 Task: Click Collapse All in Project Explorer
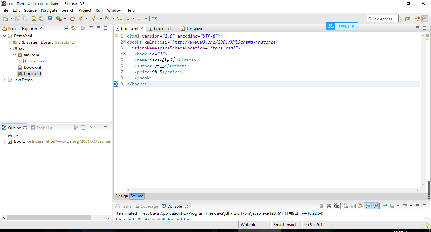pyautogui.click(x=66, y=28)
